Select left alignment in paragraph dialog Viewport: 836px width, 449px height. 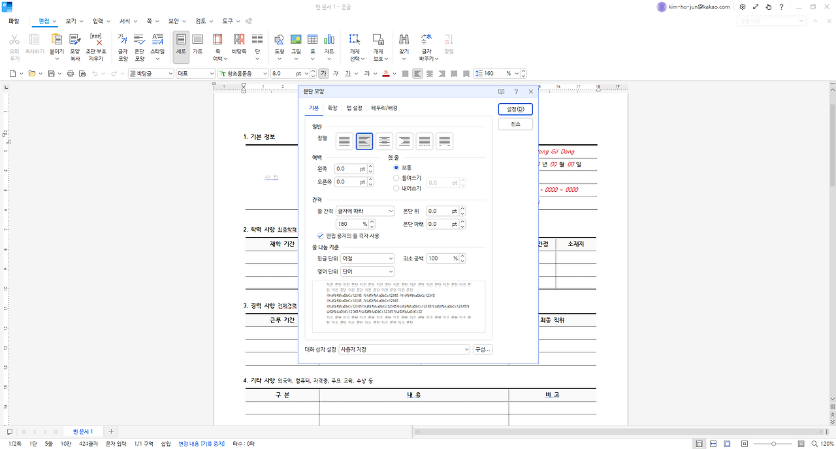click(x=364, y=141)
